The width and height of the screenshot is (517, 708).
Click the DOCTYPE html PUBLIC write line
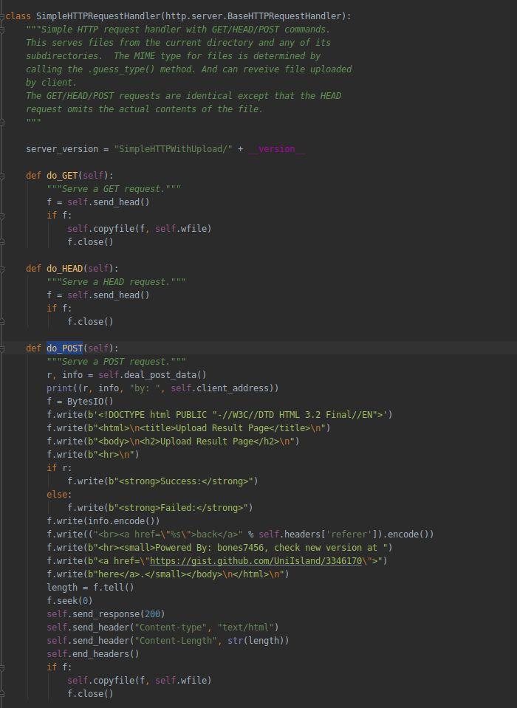click(x=219, y=414)
